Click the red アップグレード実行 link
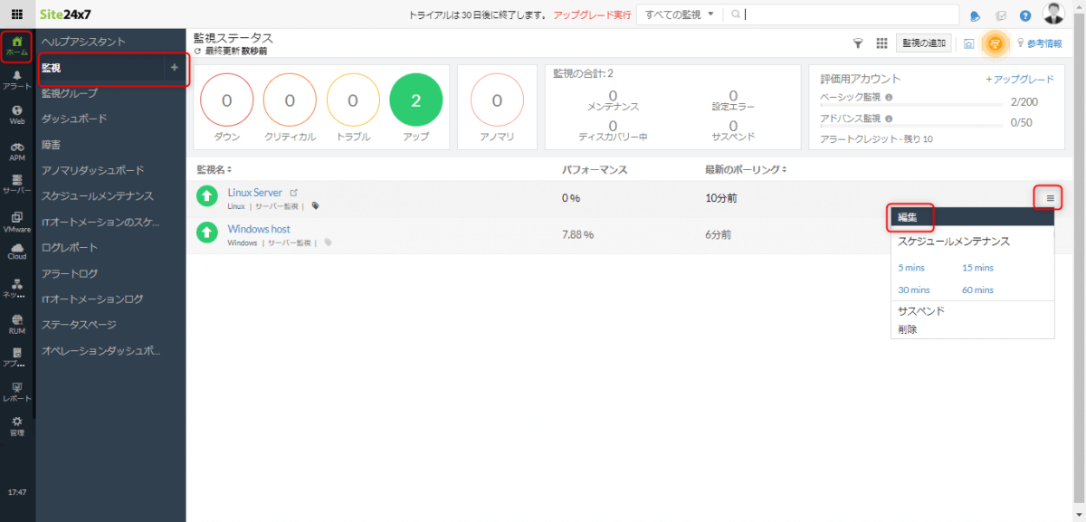Viewport: 1086px width, 522px height. pyautogui.click(x=592, y=15)
